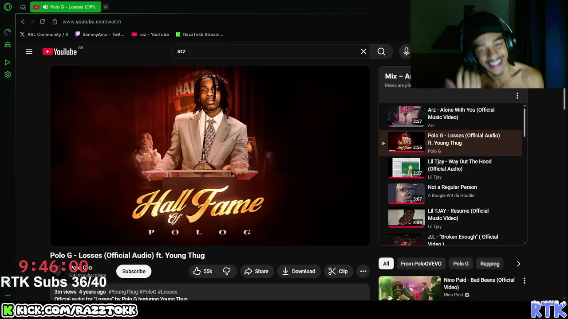Like the video with thumbs up

(202, 271)
